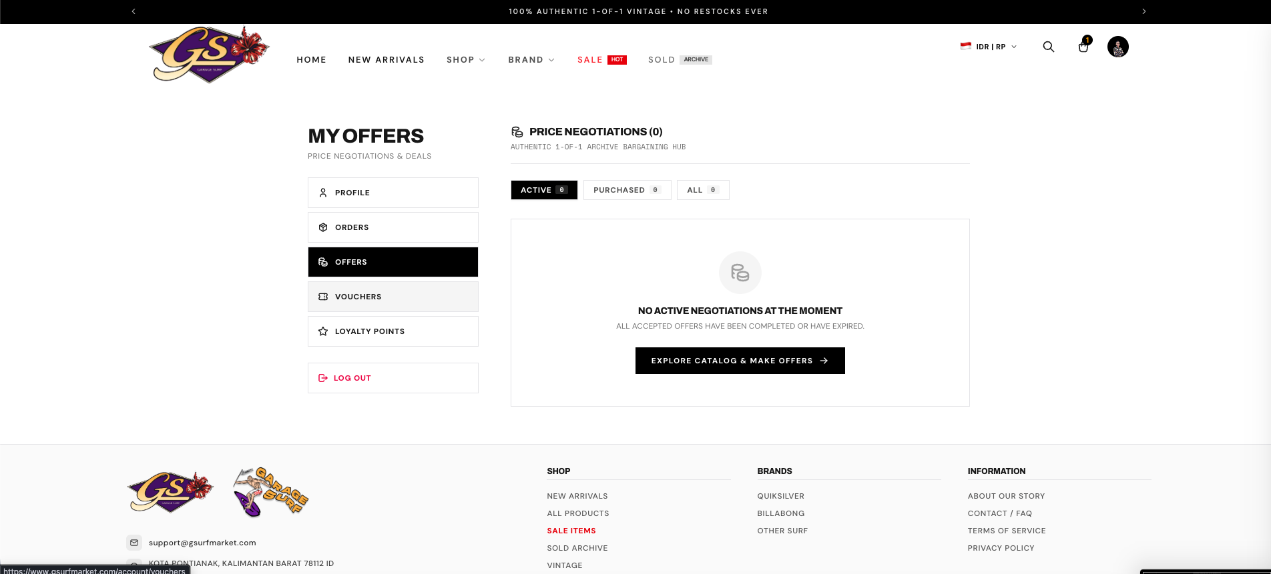This screenshot has height=574, width=1271.
Task: Click the Garage Surf surfer logo in footer
Action: click(x=271, y=492)
